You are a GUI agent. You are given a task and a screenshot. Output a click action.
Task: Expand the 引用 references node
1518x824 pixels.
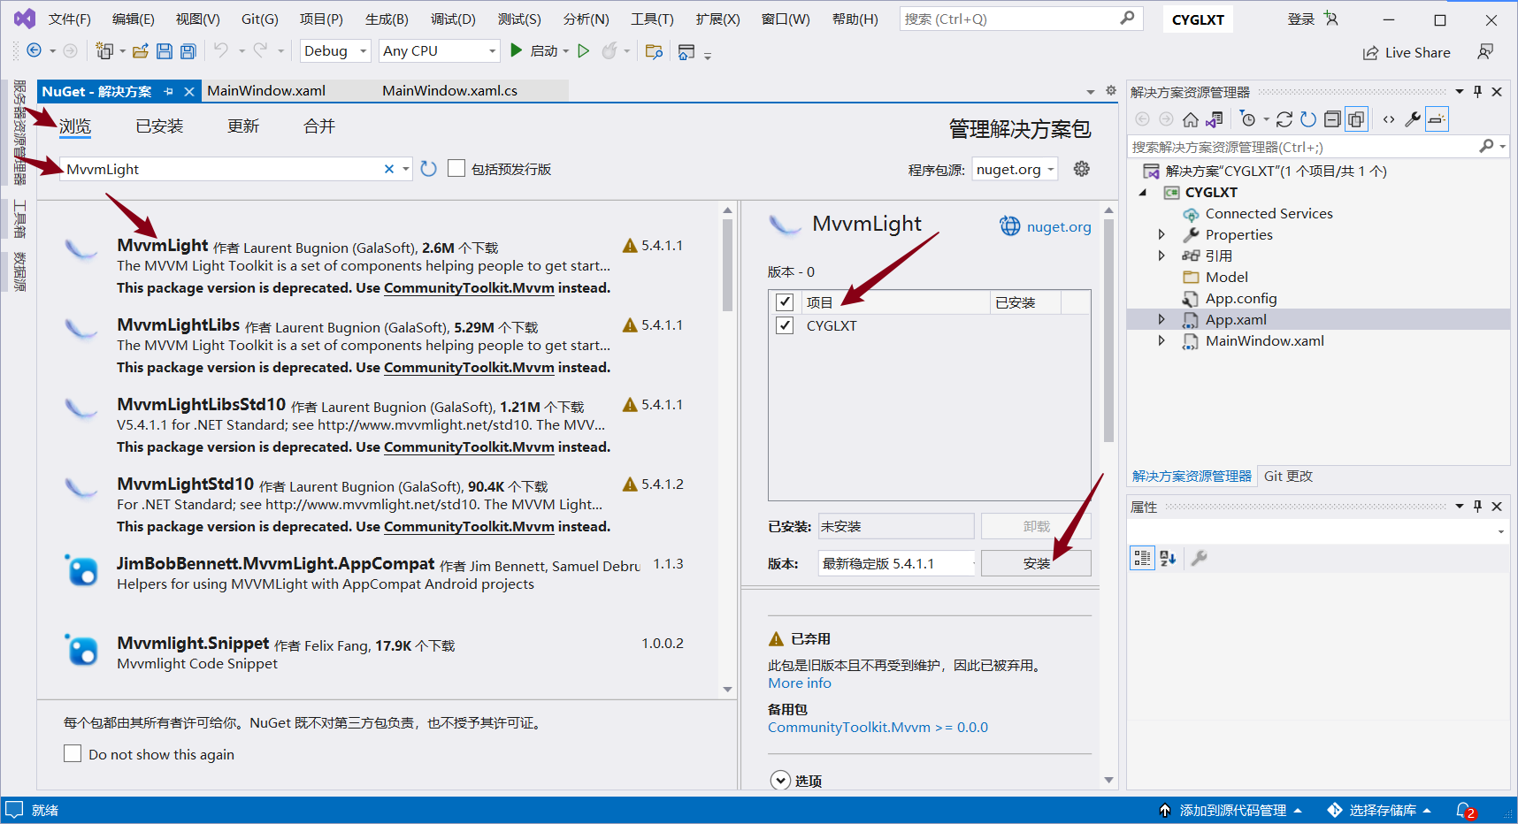click(1161, 256)
